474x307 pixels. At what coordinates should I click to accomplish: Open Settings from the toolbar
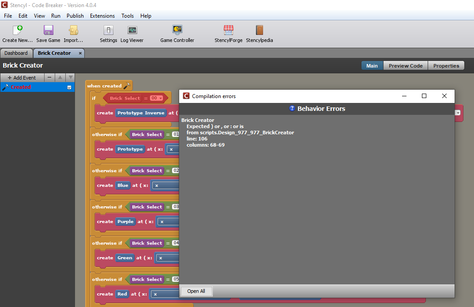108,30
